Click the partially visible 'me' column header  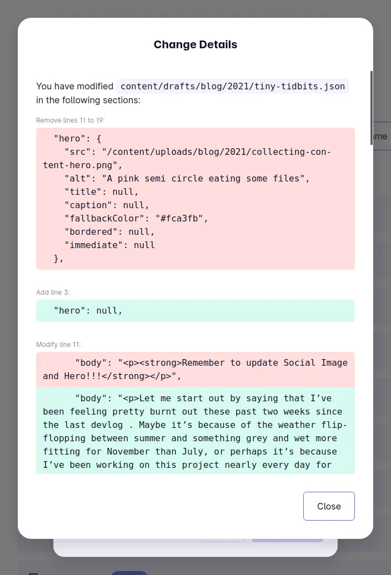(x=382, y=136)
